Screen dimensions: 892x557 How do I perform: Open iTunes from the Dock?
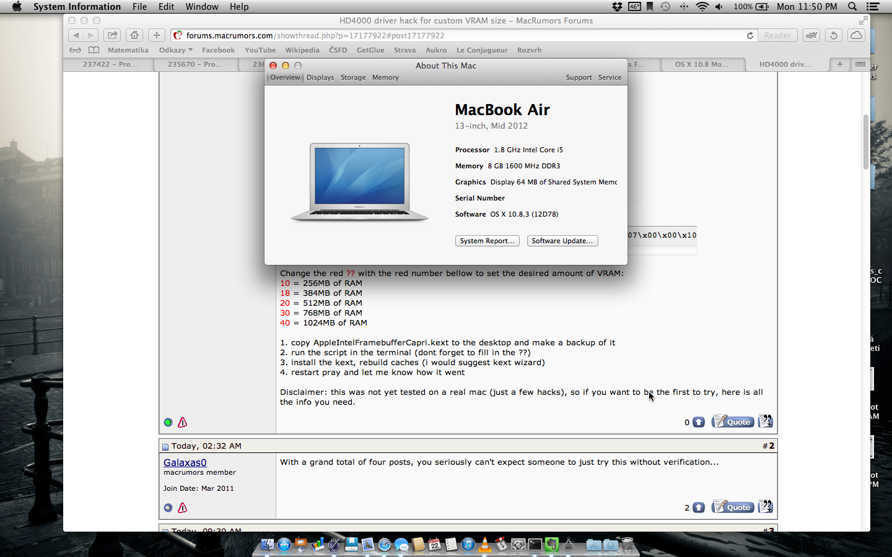point(468,545)
